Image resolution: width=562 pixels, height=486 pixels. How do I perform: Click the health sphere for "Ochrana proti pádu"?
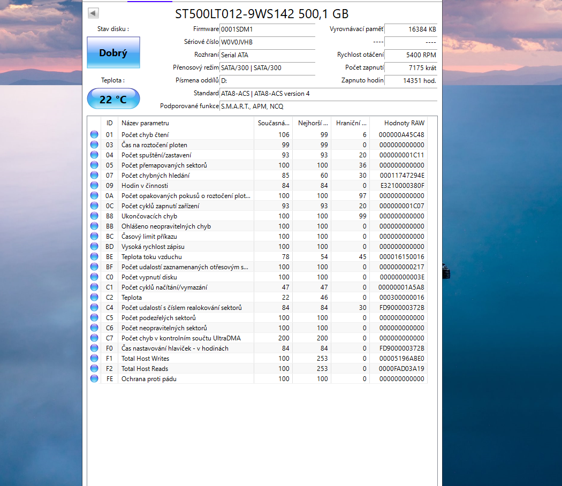click(x=94, y=378)
